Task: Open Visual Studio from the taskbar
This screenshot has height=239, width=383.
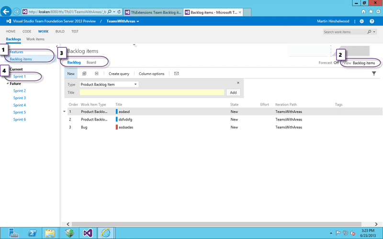Action: pos(88,233)
